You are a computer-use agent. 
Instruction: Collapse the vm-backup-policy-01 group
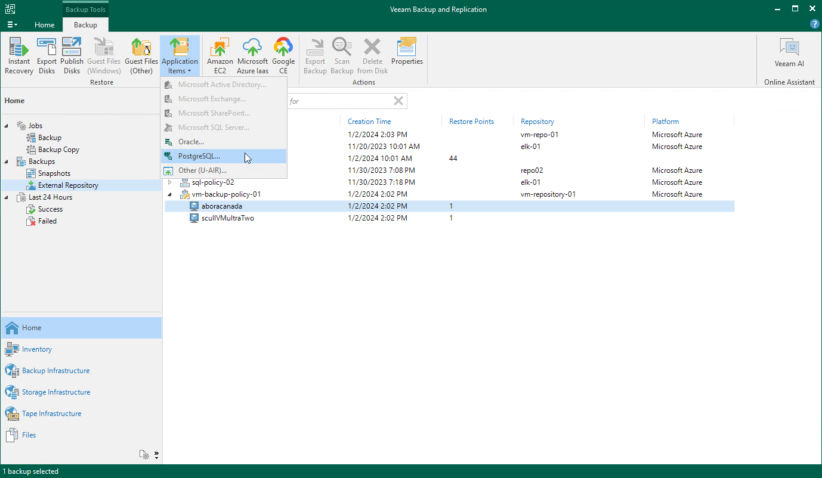[170, 194]
